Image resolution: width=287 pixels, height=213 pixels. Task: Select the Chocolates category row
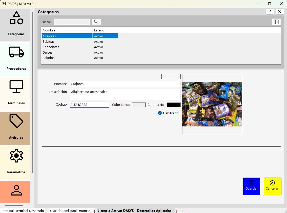pos(51,47)
